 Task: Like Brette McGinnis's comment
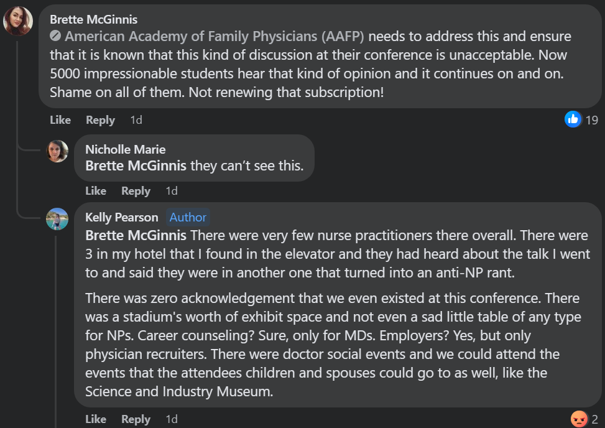tap(60, 120)
